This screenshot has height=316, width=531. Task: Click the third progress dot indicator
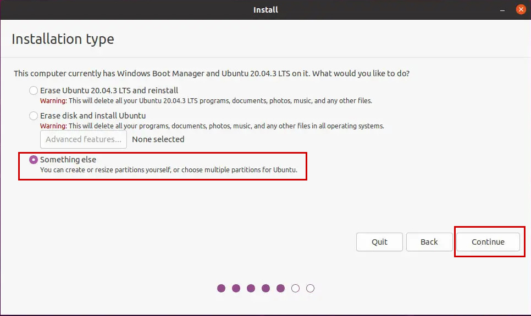click(x=251, y=287)
